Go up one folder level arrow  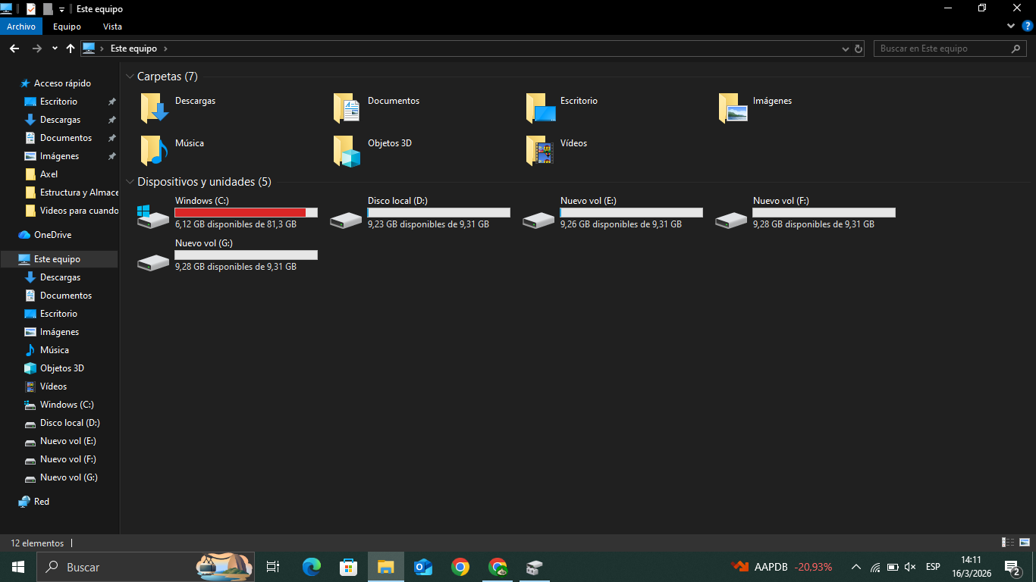71,48
